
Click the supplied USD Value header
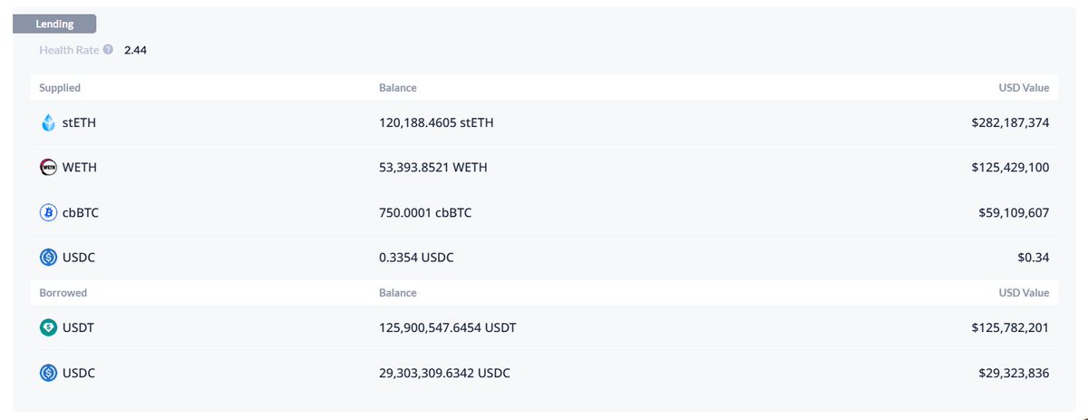(1024, 88)
